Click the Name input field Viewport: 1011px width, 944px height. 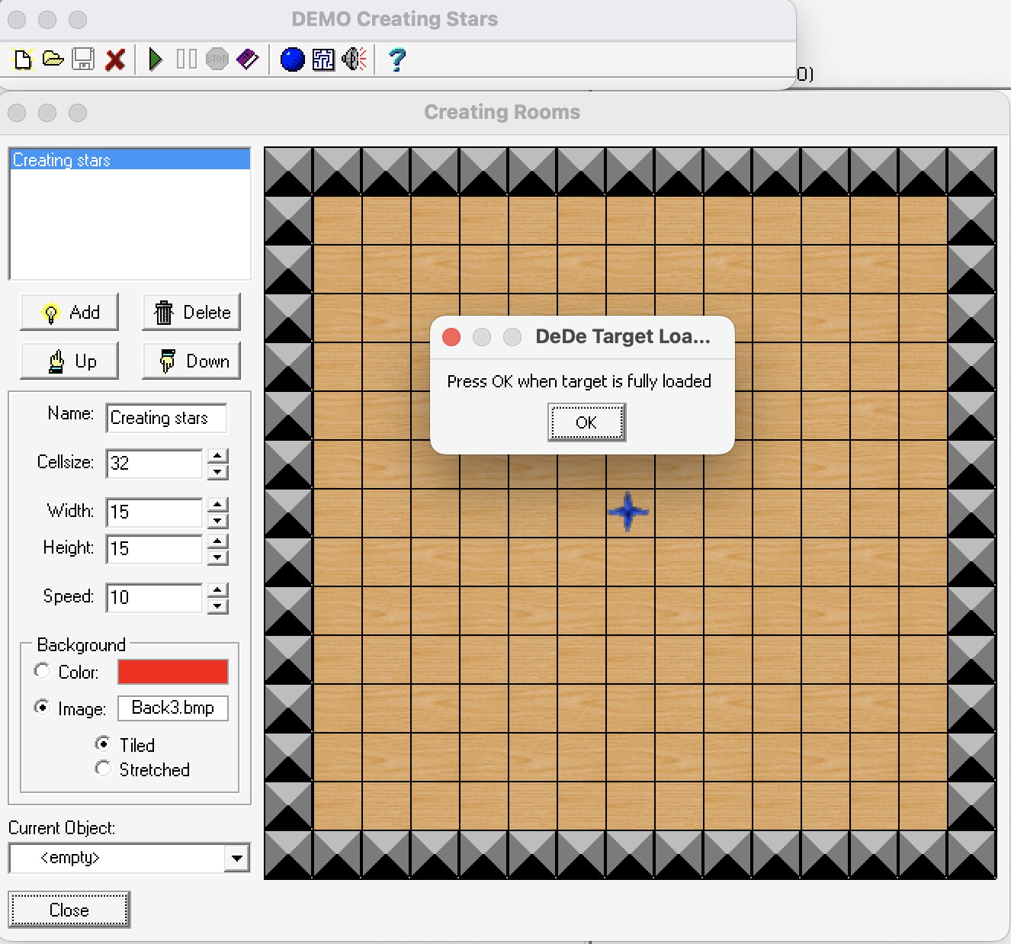[x=166, y=418]
